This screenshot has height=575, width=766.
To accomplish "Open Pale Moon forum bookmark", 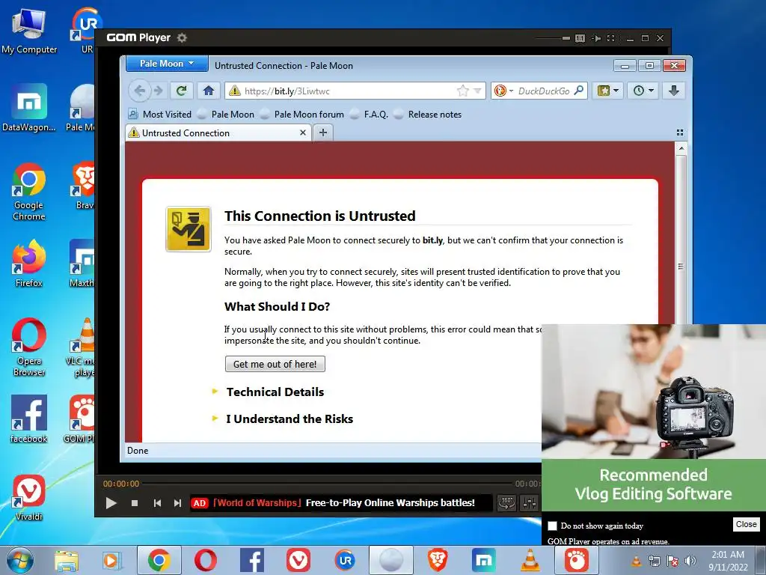I will click(302, 115).
